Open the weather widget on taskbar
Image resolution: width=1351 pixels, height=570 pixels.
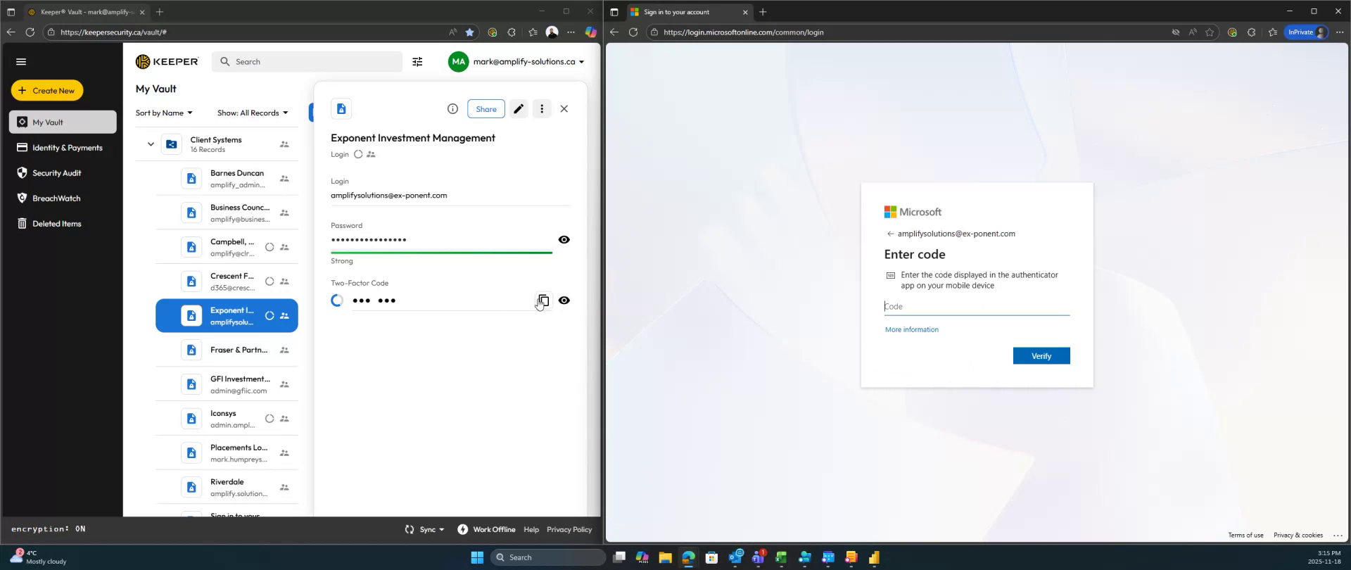click(x=39, y=557)
